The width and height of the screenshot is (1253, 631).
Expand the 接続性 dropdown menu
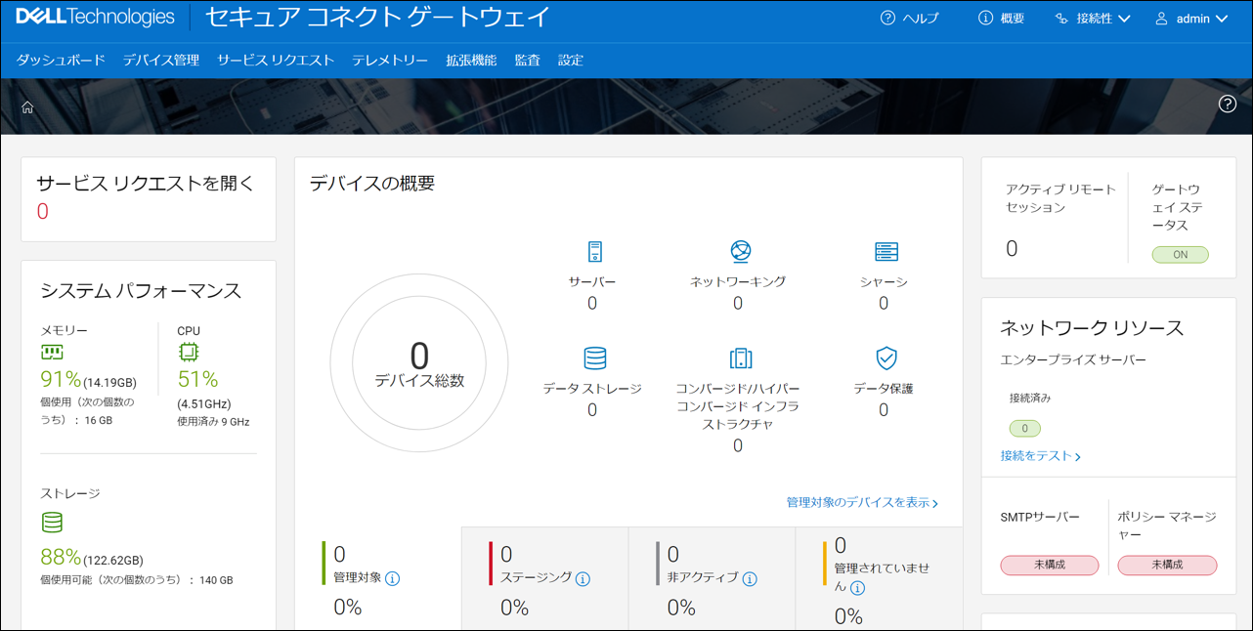click(x=1123, y=19)
